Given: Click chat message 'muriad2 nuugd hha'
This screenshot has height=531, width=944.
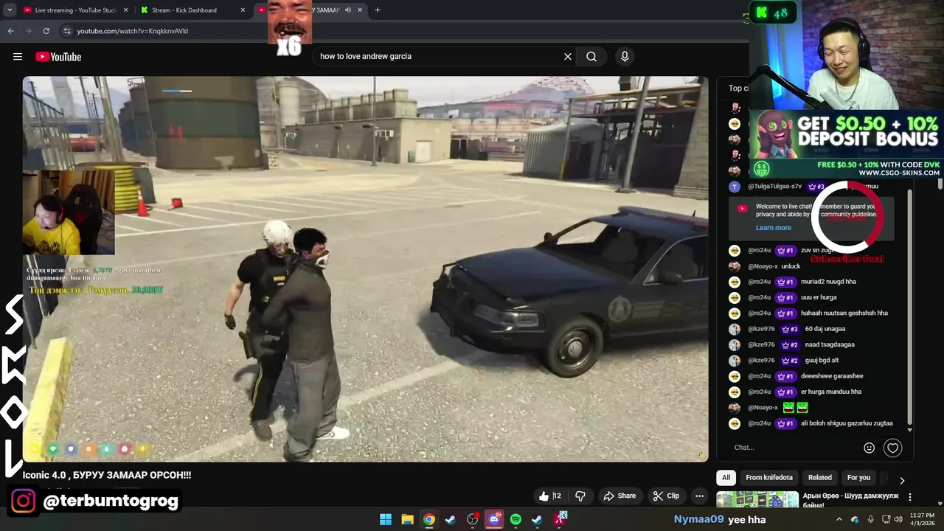Looking at the screenshot, I should 828,282.
